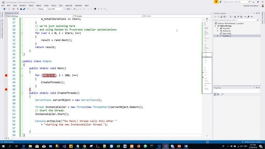The height and width of the screenshot is (149, 265).
Task: Click the Undo toolbar icon
Action: [x=28, y=9]
